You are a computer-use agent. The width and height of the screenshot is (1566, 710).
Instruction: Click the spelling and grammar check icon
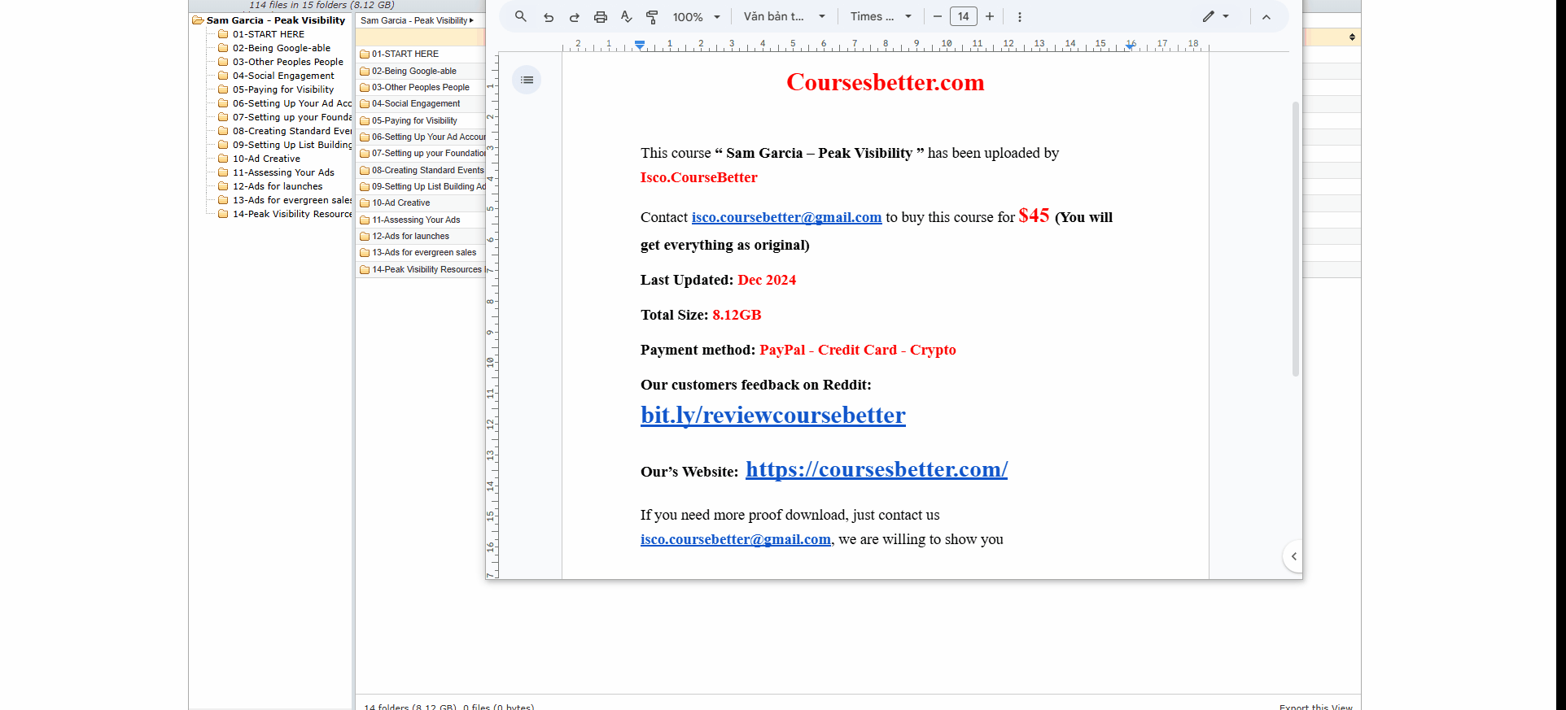coord(626,16)
